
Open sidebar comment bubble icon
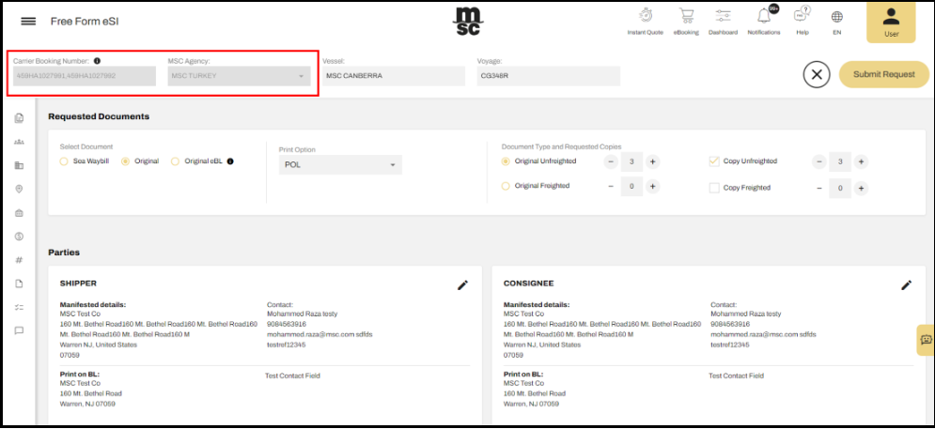pos(19,330)
